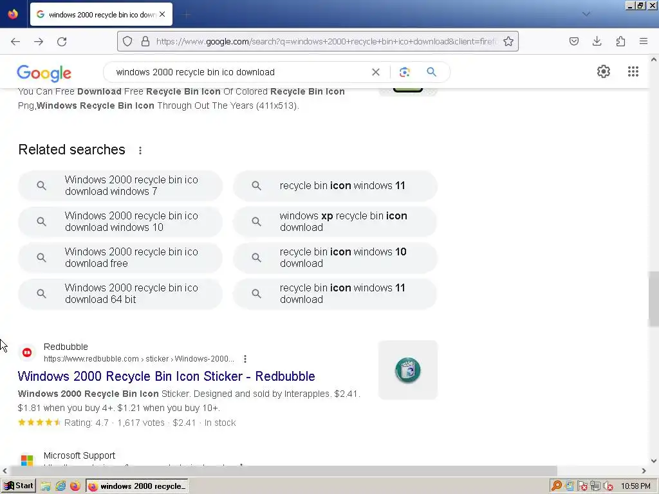This screenshot has width=659, height=494.
Task: Bookmark this page with the star icon
Action: click(508, 41)
